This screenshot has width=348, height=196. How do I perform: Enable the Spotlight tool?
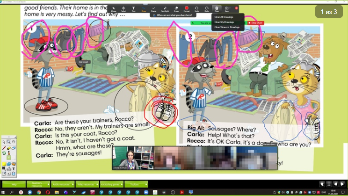pyautogui.click(x=165, y=9)
